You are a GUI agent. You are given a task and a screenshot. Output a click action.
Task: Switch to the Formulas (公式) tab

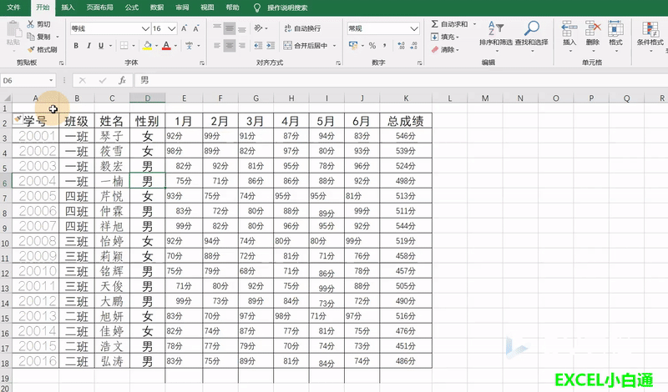pyautogui.click(x=132, y=8)
